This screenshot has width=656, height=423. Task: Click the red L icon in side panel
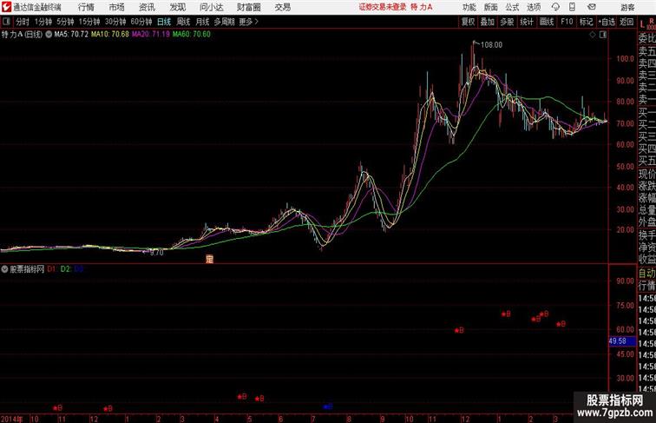[x=642, y=23]
